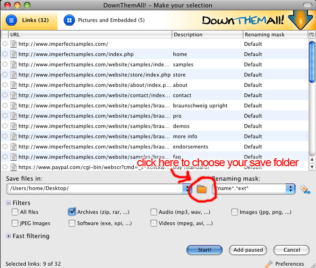Viewport: 316px width, 268px height.
Task: Click the Pictures and Embedded grid icon
Action: 69,20
